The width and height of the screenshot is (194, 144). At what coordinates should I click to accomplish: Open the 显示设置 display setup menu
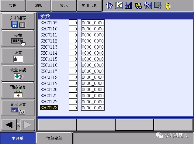tap(18, 108)
